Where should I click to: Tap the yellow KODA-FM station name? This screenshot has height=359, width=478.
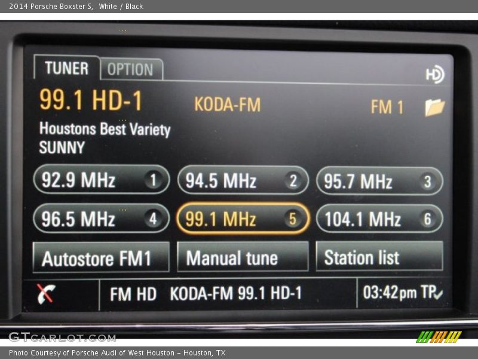[x=228, y=104]
